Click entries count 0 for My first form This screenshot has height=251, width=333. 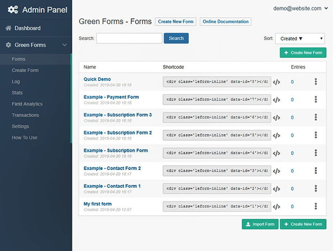[292, 207]
